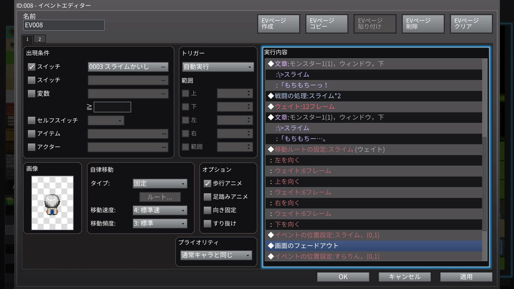Enable the アクター condition checkbox
This screenshot has width=514, height=289.
(32, 147)
